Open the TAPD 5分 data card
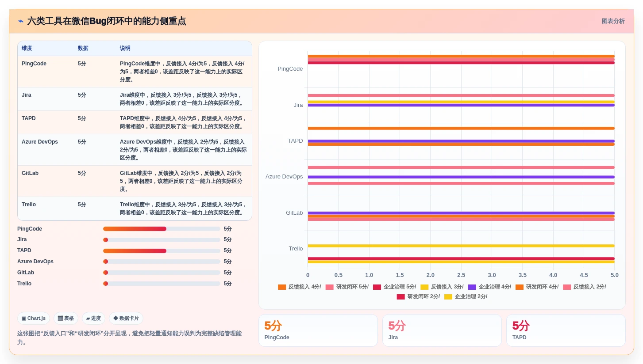This screenshot has width=643, height=364. click(566, 330)
